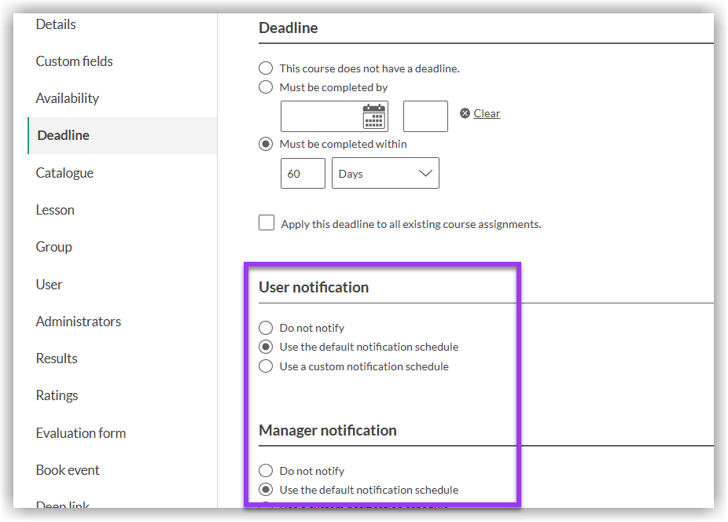Select 'This course does not have a deadline'
The width and height of the screenshot is (728, 522).
pos(267,68)
